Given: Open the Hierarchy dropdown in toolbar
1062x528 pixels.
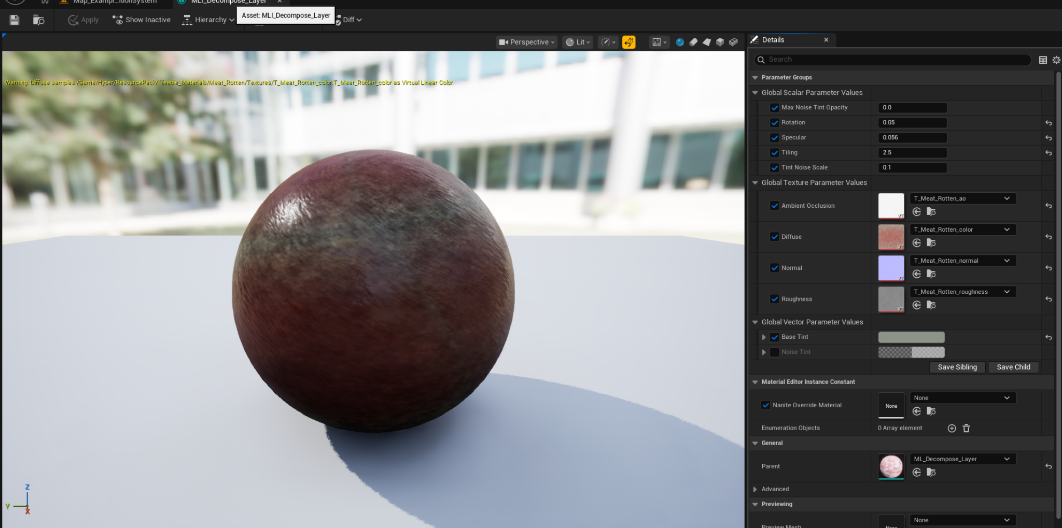Looking at the screenshot, I should [x=208, y=20].
